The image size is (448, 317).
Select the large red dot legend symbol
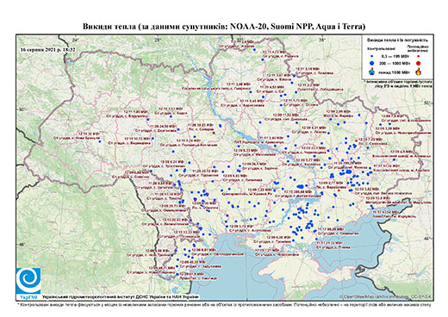(x=418, y=63)
